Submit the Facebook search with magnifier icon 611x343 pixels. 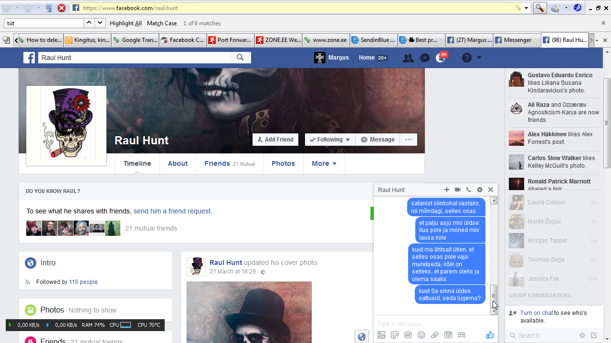[x=240, y=58]
